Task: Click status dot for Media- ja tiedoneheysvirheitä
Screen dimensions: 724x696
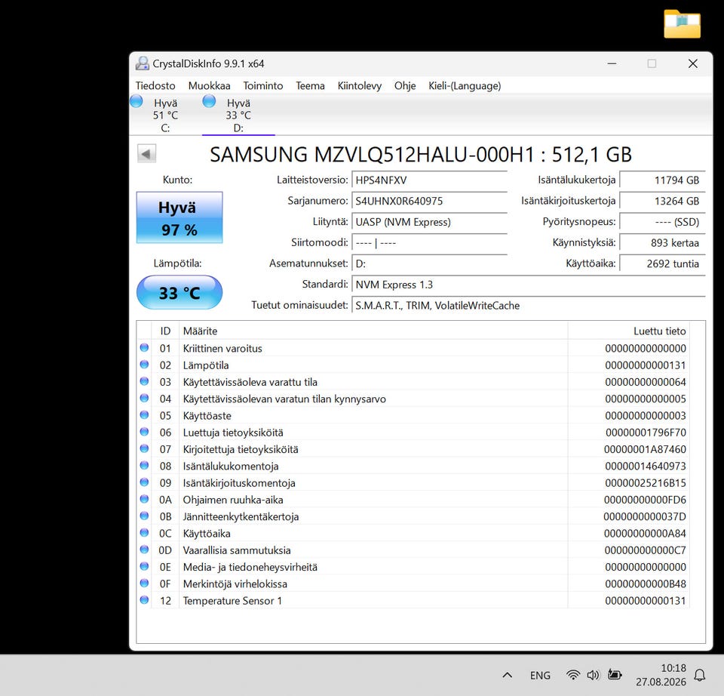Action: pos(145,566)
